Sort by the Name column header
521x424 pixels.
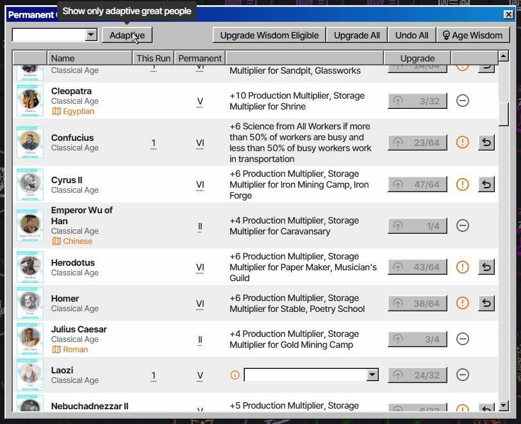(63, 58)
